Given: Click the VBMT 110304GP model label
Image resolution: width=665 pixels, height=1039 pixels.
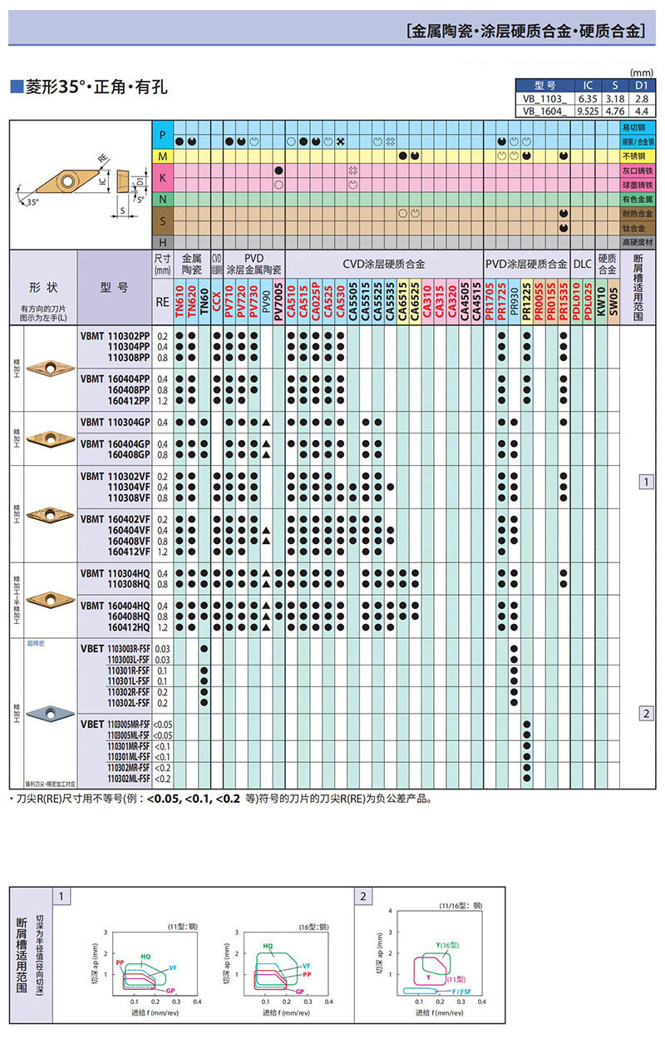Looking at the screenshot, I should 116,423.
